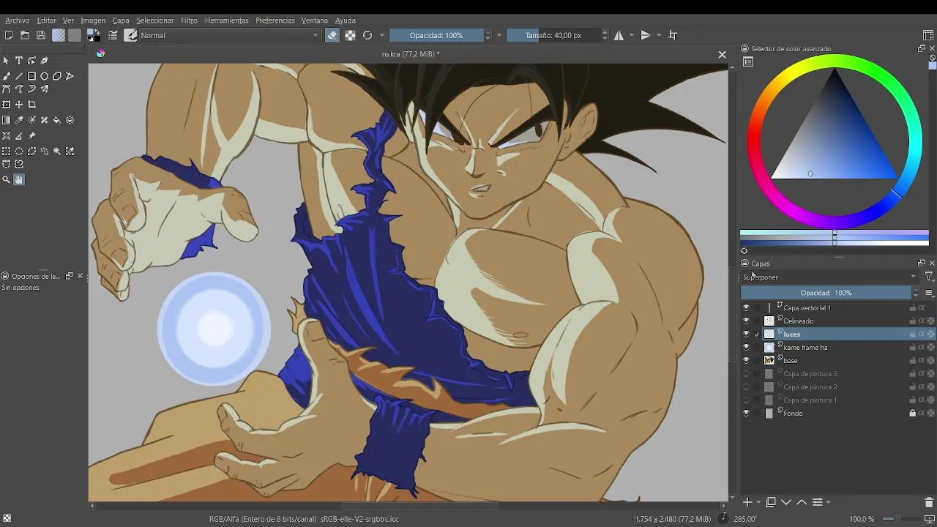Select the Transform tool

click(x=7, y=105)
